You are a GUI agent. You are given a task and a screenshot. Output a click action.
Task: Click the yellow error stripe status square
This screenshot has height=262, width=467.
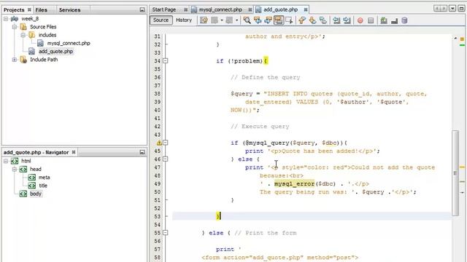pos(462,39)
